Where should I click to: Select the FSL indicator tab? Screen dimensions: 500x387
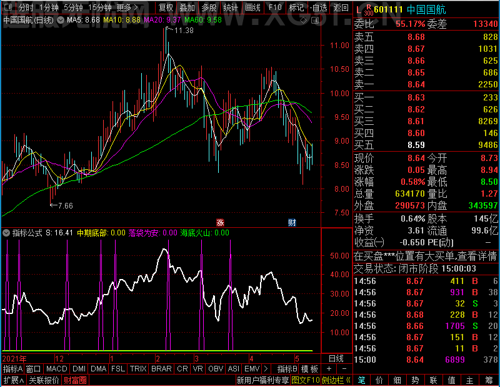click(x=118, y=368)
